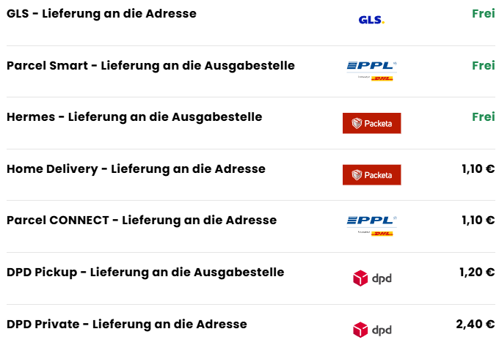Click the Packeta logo beside Hermes
The width and height of the screenshot is (499, 348).
[x=371, y=123]
